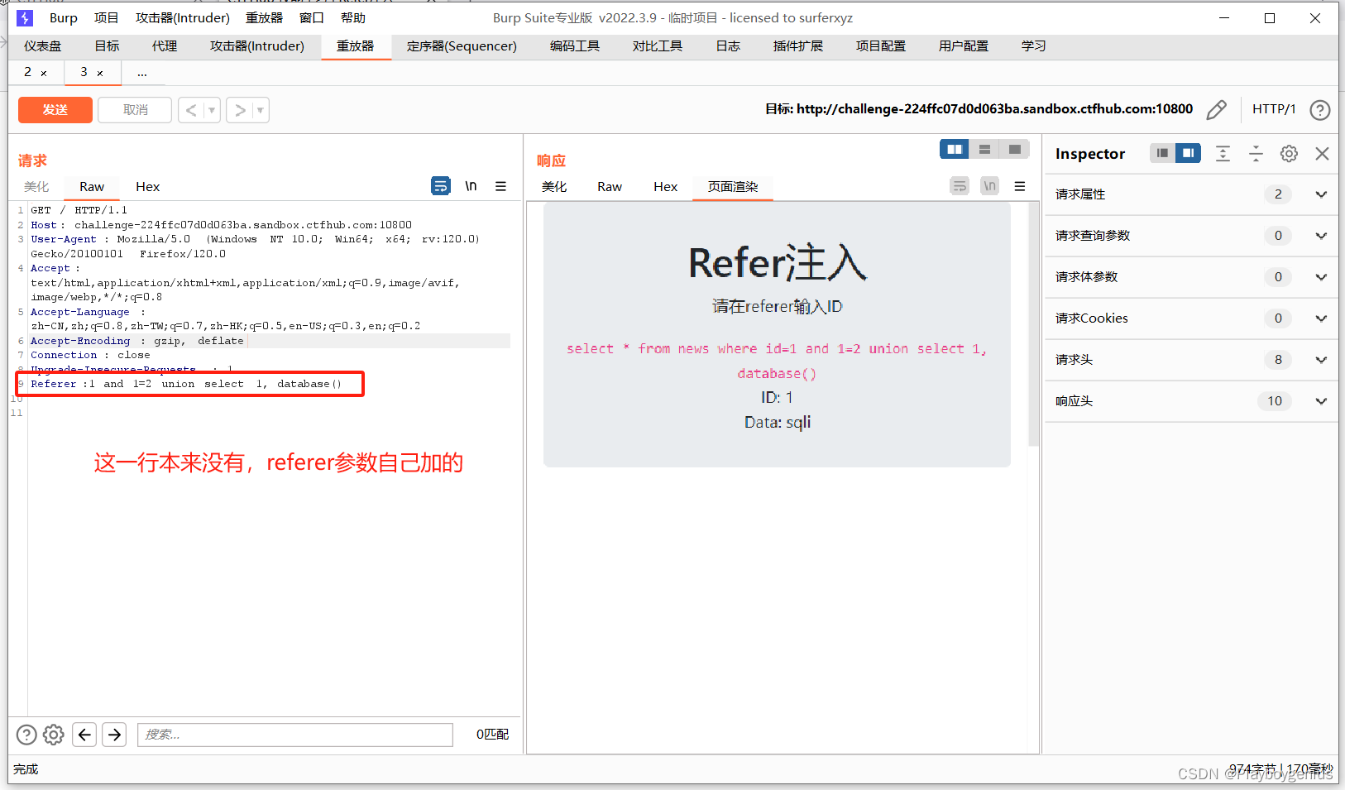1345x790 pixels.
Task: Switch Inspector to right docked layout
Action: click(x=1189, y=153)
